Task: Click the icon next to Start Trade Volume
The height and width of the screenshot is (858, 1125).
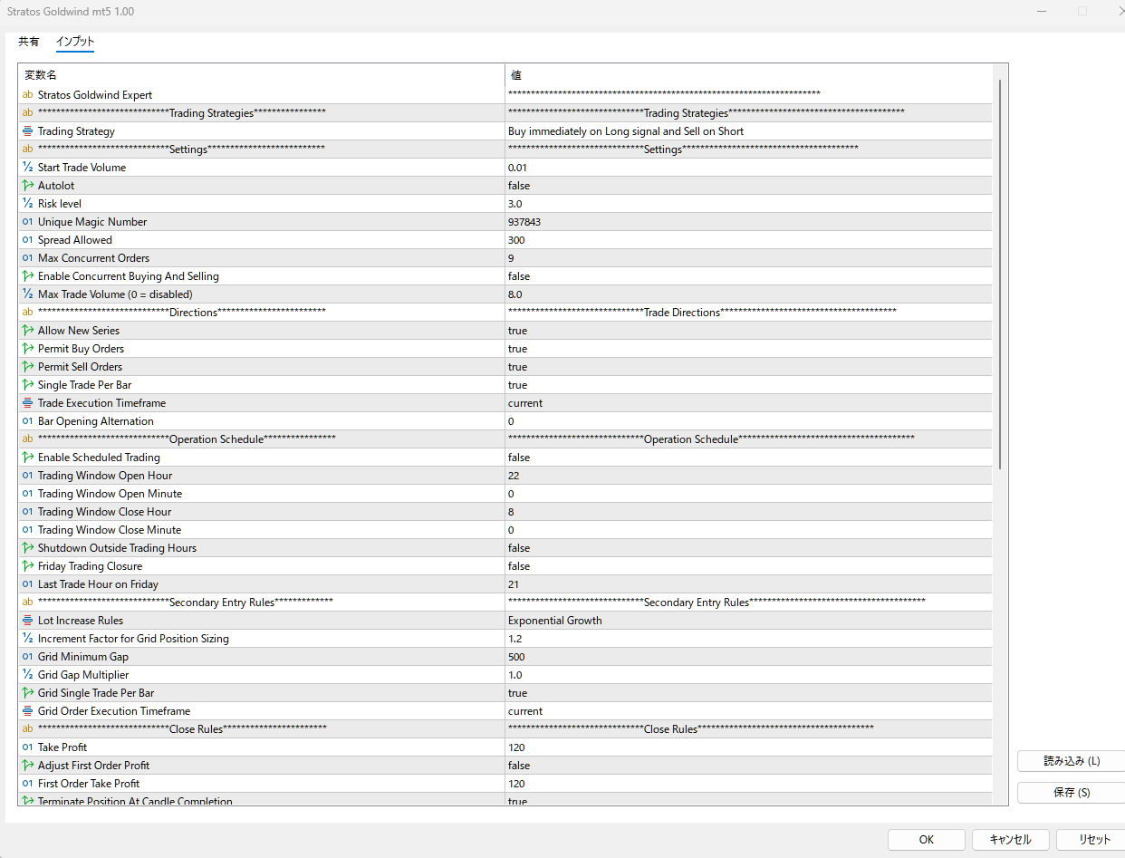Action: (27, 168)
